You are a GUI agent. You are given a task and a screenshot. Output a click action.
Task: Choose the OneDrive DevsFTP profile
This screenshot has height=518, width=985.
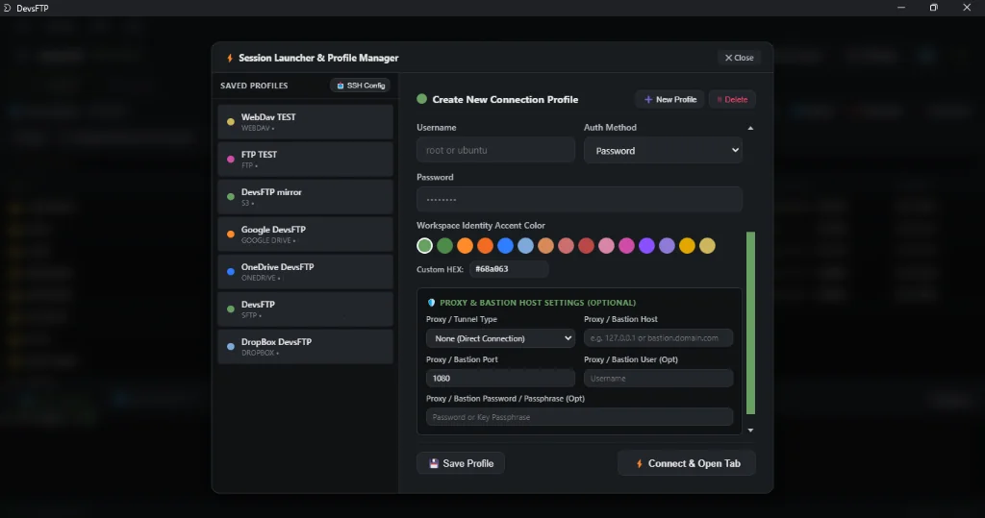point(305,272)
